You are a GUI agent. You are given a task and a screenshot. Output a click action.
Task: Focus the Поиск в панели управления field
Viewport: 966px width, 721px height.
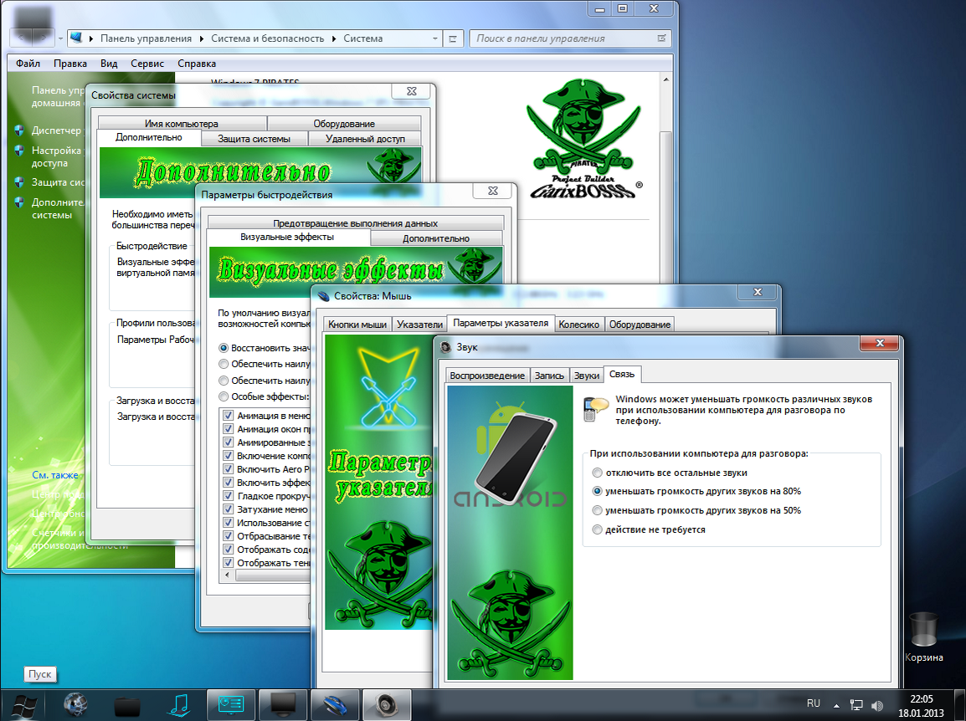tap(570, 38)
